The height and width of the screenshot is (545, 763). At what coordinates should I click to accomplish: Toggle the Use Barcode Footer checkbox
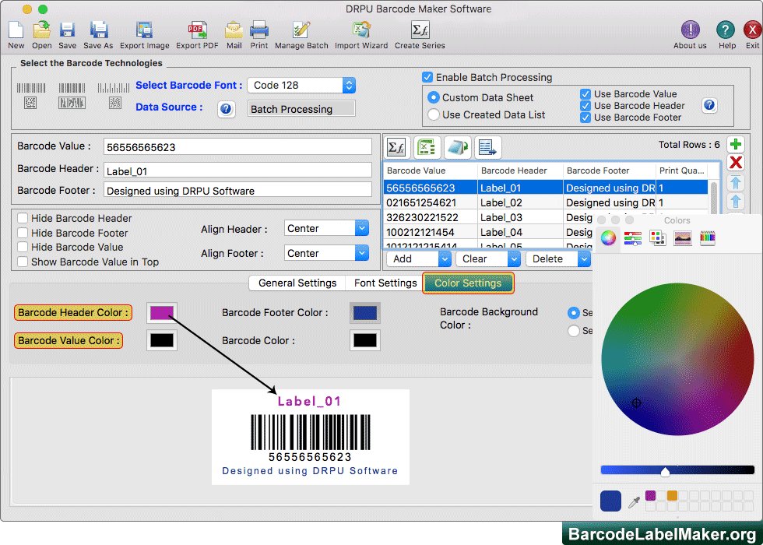[585, 118]
